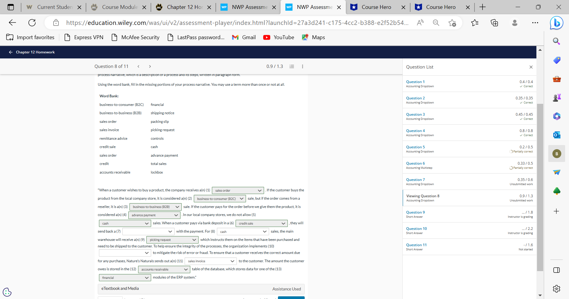Open browser Settings and more menu
This screenshot has width=569, height=299.
[535, 23]
